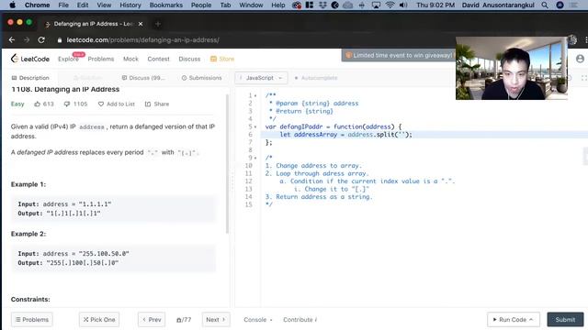Share the problem using Share icon
Viewport: 588px width, 330px height.
pyautogui.click(x=148, y=104)
